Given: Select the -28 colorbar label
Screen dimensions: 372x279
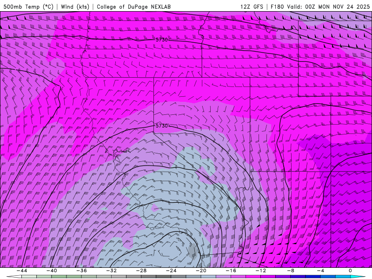Looking at the screenshot, I should (141, 271).
